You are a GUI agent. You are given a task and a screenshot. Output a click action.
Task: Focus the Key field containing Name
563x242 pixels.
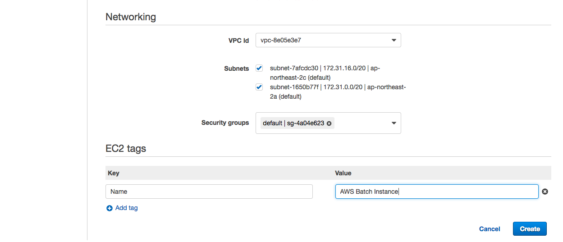pos(209,192)
